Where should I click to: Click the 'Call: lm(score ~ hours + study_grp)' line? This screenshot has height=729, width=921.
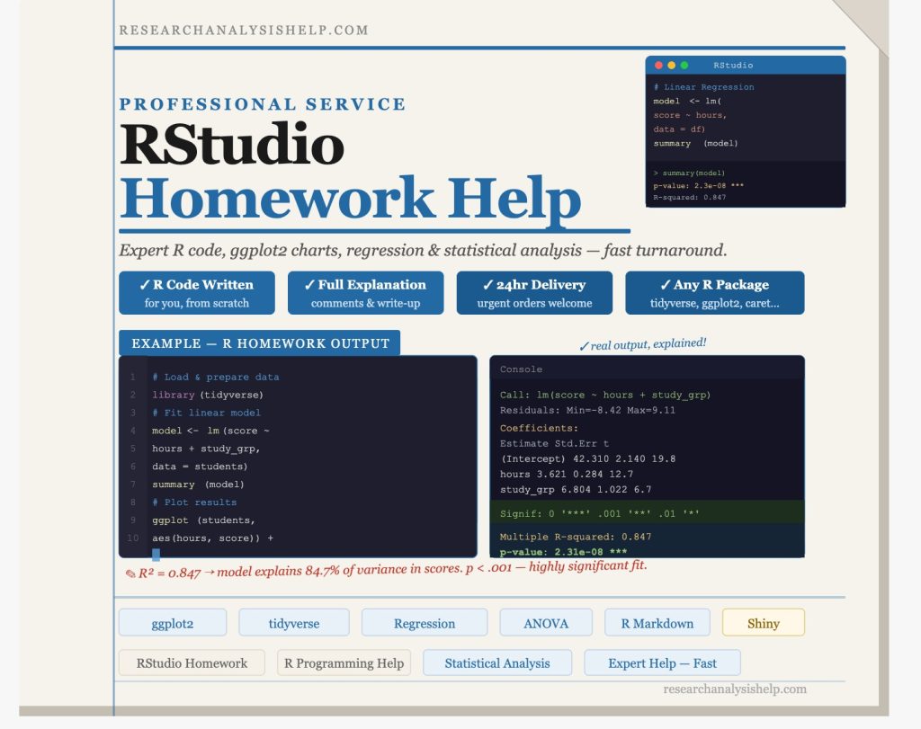click(605, 395)
